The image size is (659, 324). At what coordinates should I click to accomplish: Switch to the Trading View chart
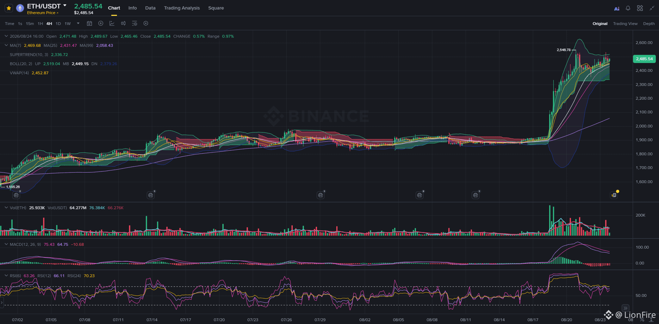tap(625, 24)
